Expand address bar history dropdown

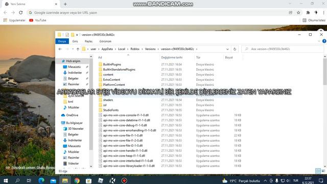click(227, 49)
